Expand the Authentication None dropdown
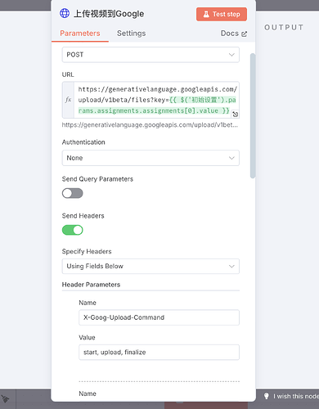This screenshot has width=319, height=409. pos(151,158)
